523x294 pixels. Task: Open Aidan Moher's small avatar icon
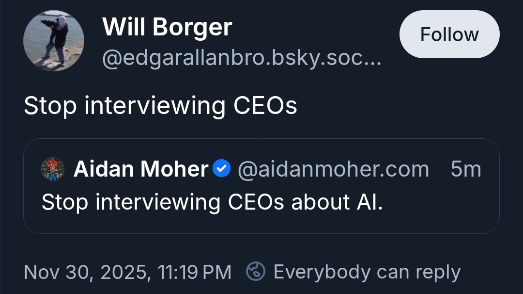53,169
